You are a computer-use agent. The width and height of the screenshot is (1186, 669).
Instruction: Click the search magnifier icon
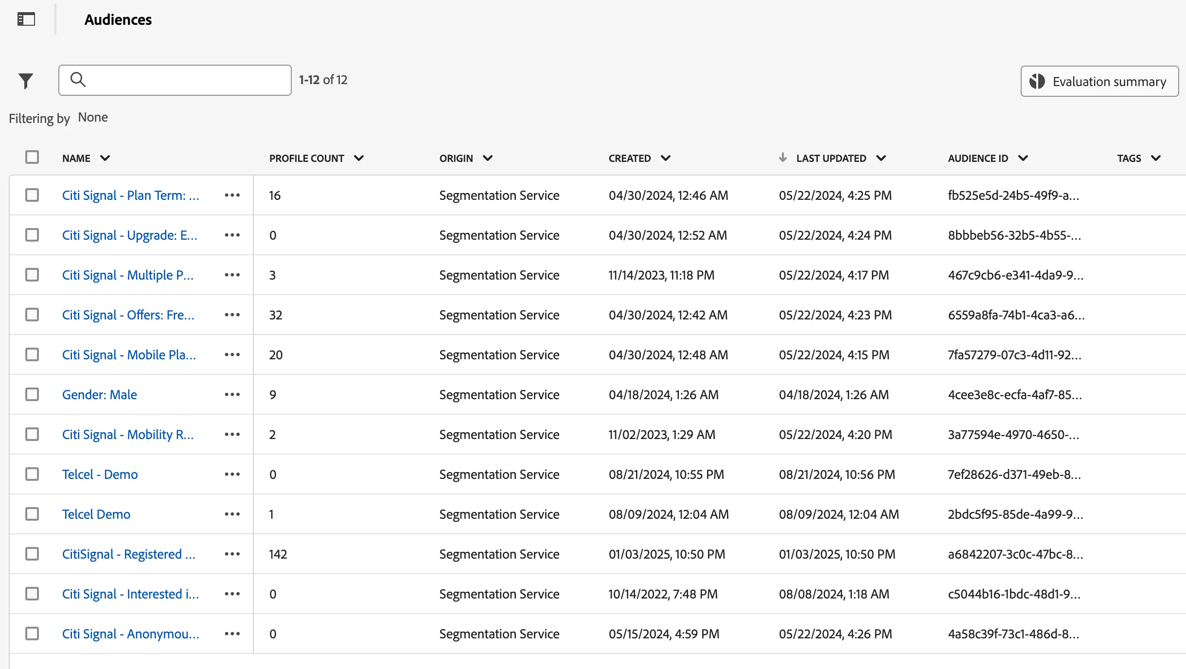click(78, 79)
